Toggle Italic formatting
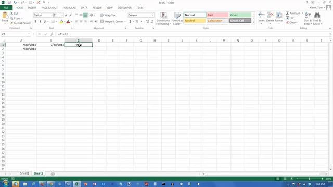333x187 pixels. tap(40, 21)
